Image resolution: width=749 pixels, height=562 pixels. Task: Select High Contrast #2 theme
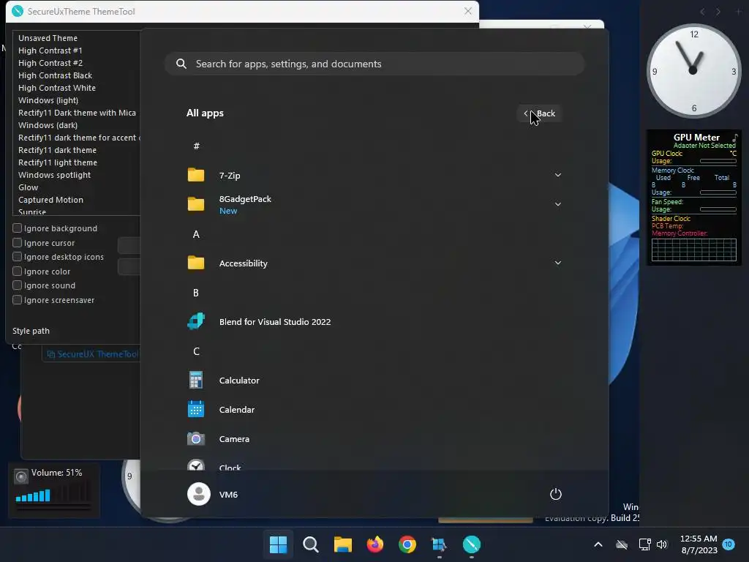click(x=50, y=63)
